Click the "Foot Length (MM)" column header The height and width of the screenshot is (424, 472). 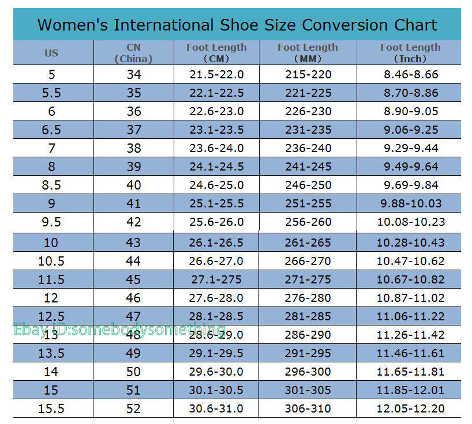[308, 53]
